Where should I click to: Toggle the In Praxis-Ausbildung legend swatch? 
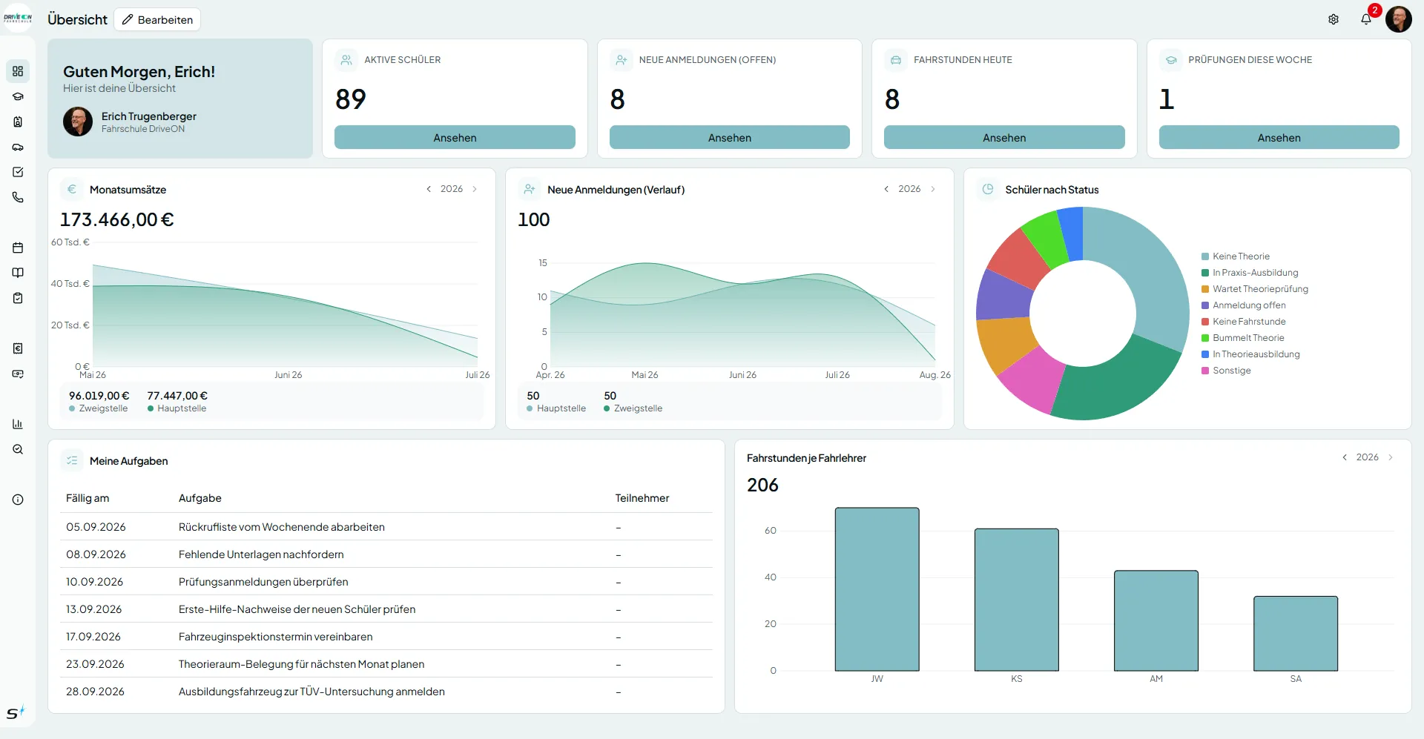pyautogui.click(x=1205, y=273)
